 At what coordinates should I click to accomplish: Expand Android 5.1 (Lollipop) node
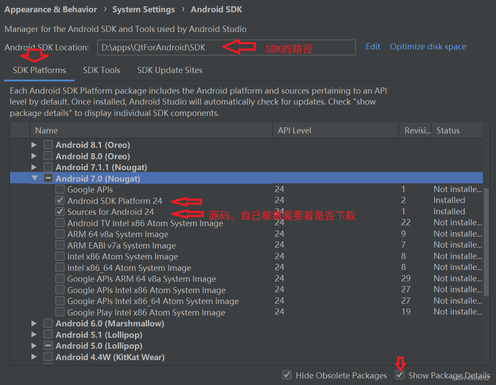tap(34, 335)
